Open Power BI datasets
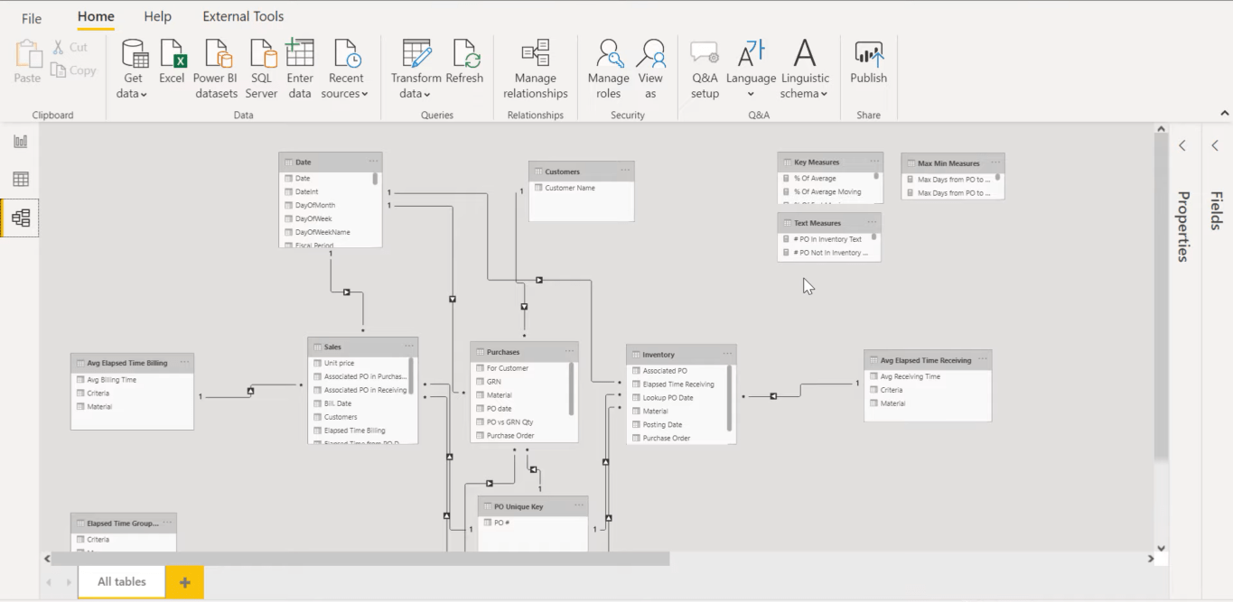Image resolution: width=1233 pixels, height=602 pixels. pyautogui.click(x=216, y=69)
